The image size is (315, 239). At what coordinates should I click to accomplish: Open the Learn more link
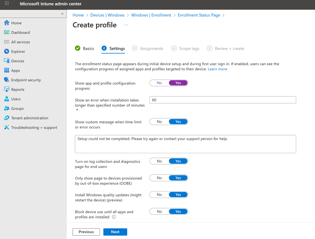click(x=217, y=69)
